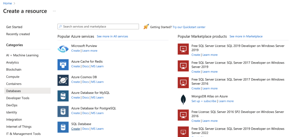
Task: Open Docs for Azure Database for PostgreSQL
Action: (86, 113)
